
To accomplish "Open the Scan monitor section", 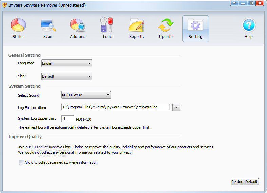I will (48, 29).
